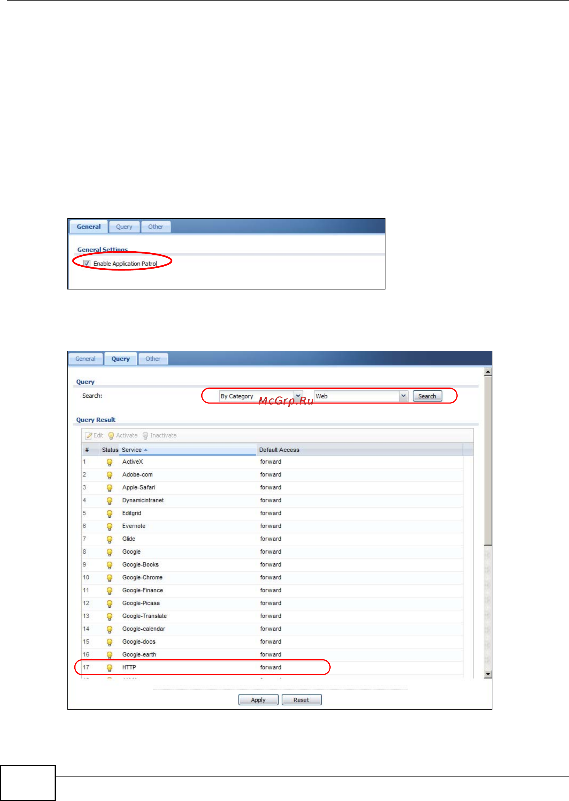
Task: Click status bulb icon for Google-Books row
Action: 109,565
